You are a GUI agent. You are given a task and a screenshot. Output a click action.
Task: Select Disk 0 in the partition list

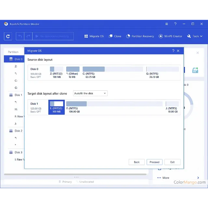click(18, 59)
